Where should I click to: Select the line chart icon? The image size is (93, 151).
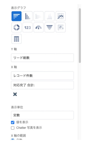(x=61, y=16)
